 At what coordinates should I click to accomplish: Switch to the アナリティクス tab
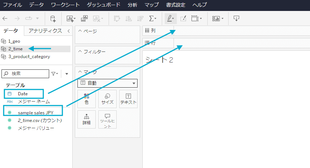click(45, 31)
